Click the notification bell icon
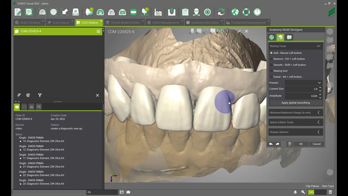Screen dimensions: 348x196 click(295, 192)
